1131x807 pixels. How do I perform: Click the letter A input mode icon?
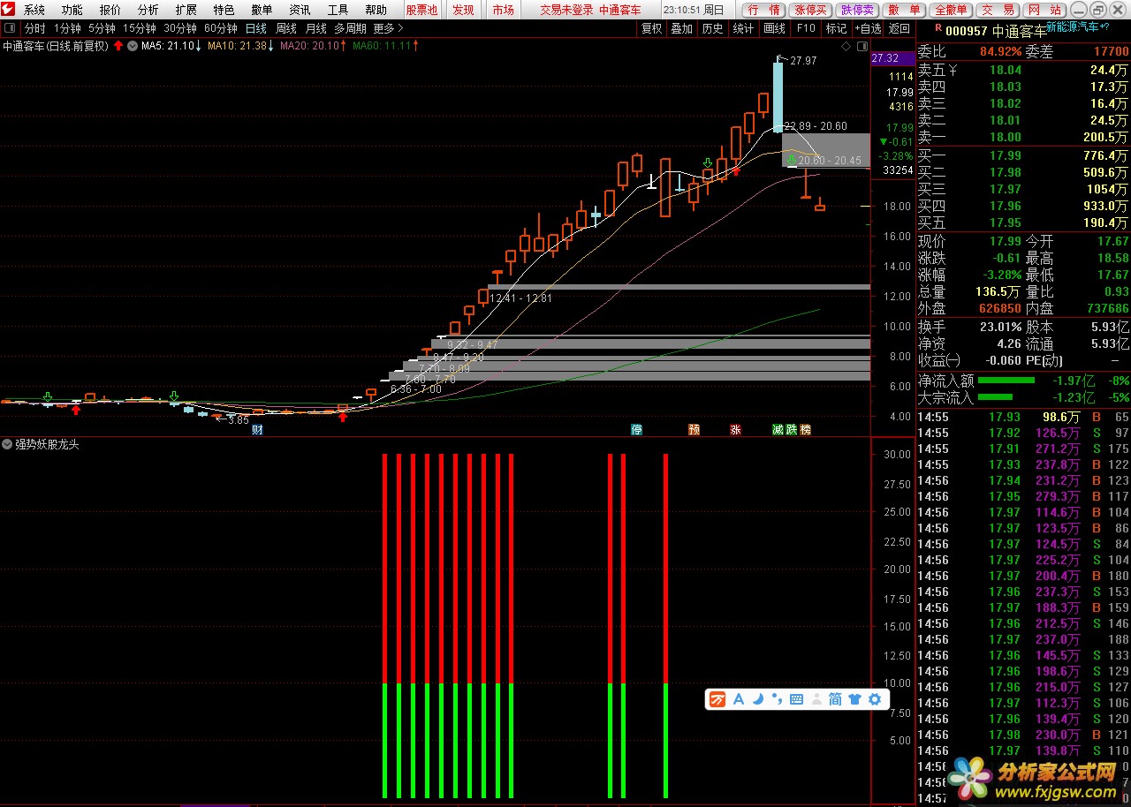[740, 699]
